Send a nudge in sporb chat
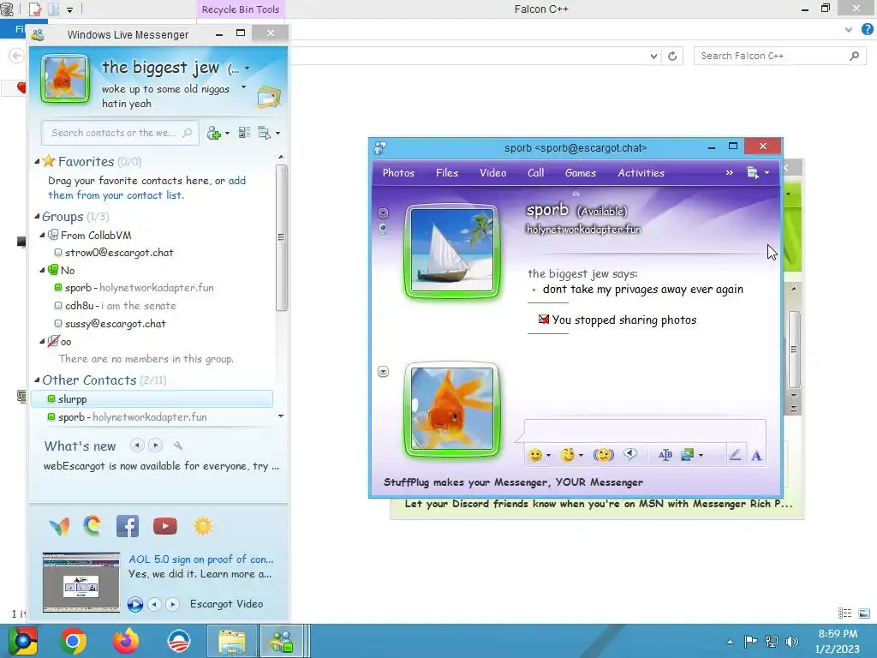The height and width of the screenshot is (658, 877). pos(604,455)
